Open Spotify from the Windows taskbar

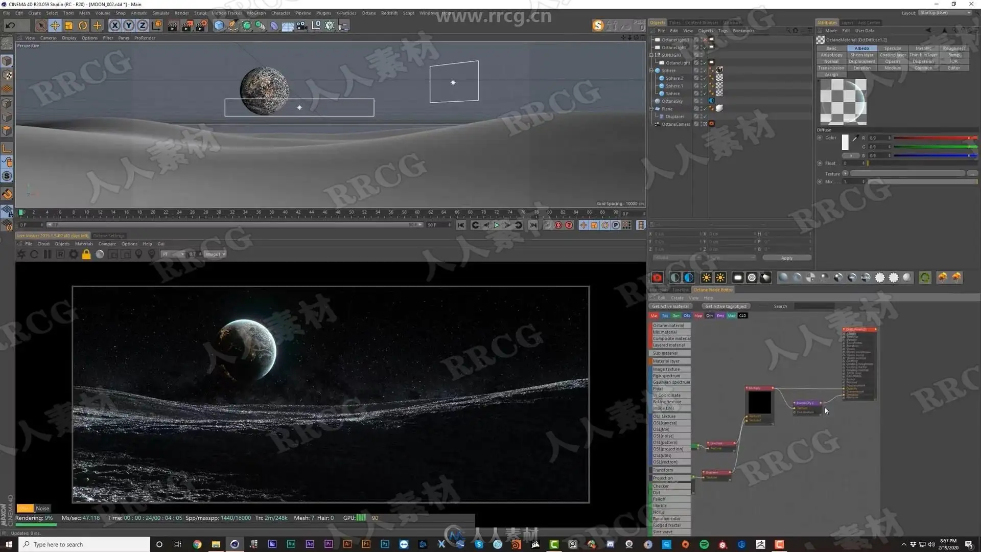(704, 544)
